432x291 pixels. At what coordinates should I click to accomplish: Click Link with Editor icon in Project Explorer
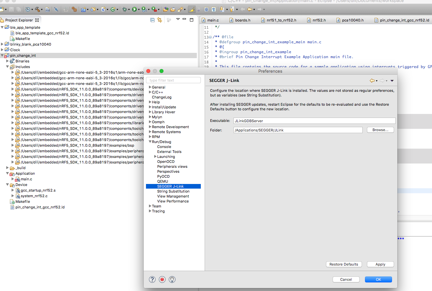[x=160, y=20]
